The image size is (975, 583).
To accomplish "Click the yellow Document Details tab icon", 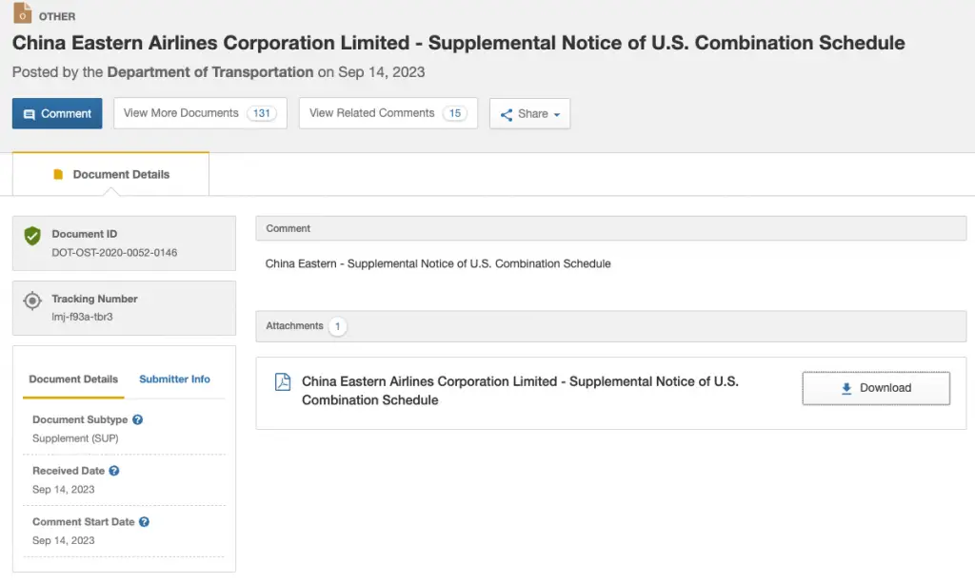I will 58,174.
